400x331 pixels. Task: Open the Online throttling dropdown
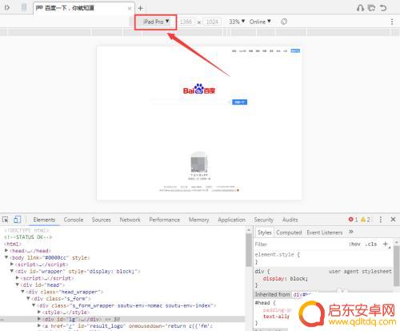click(x=260, y=22)
